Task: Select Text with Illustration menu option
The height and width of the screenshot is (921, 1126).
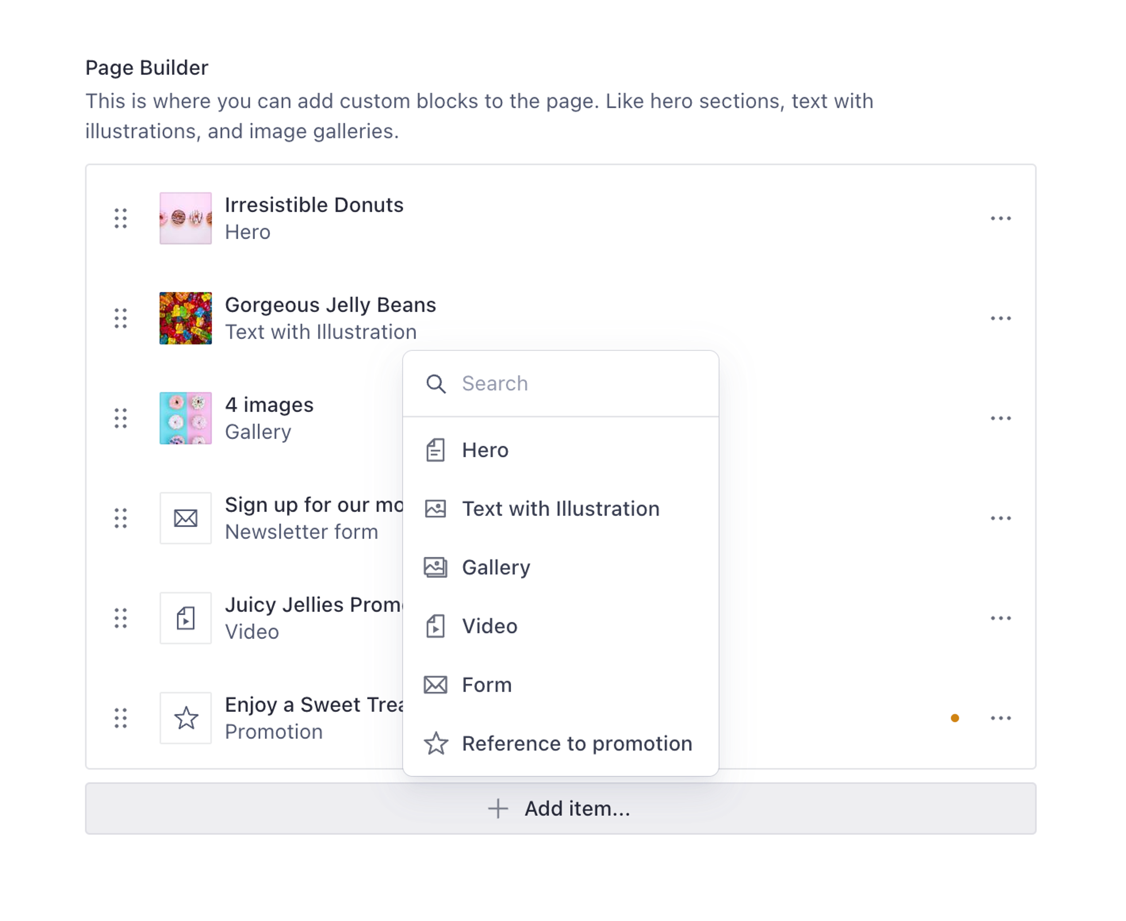Action: [559, 509]
